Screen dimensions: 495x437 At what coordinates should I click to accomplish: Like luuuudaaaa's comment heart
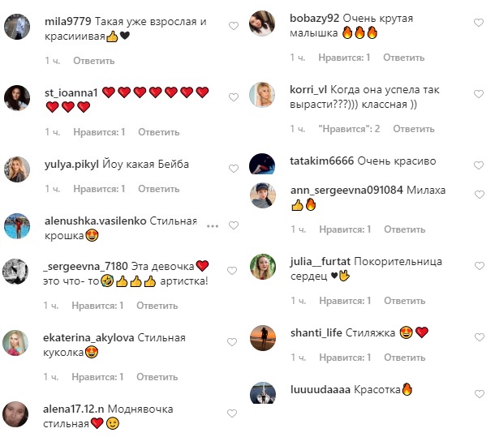tap(480, 394)
